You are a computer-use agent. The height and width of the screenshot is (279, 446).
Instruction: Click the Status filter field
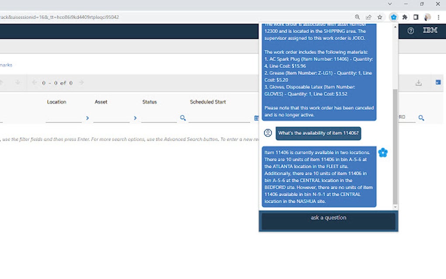click(x=159, y=118)
